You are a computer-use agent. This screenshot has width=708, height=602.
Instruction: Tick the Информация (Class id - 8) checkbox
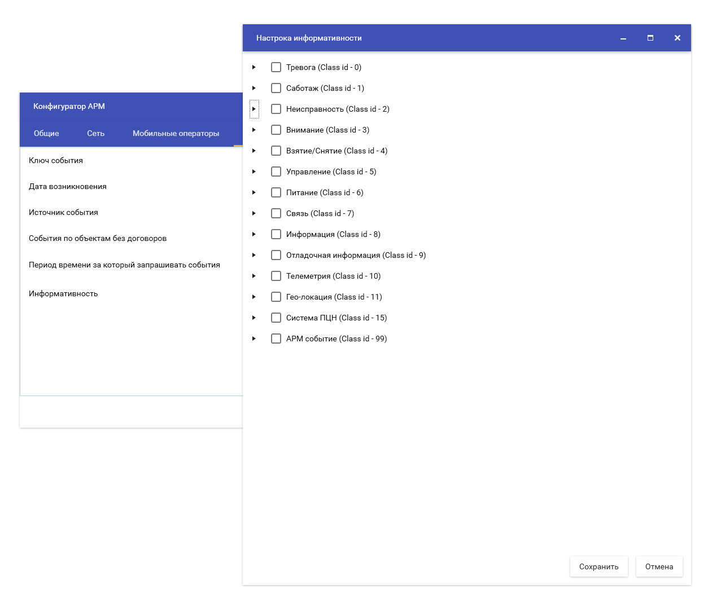click(276, 234)
